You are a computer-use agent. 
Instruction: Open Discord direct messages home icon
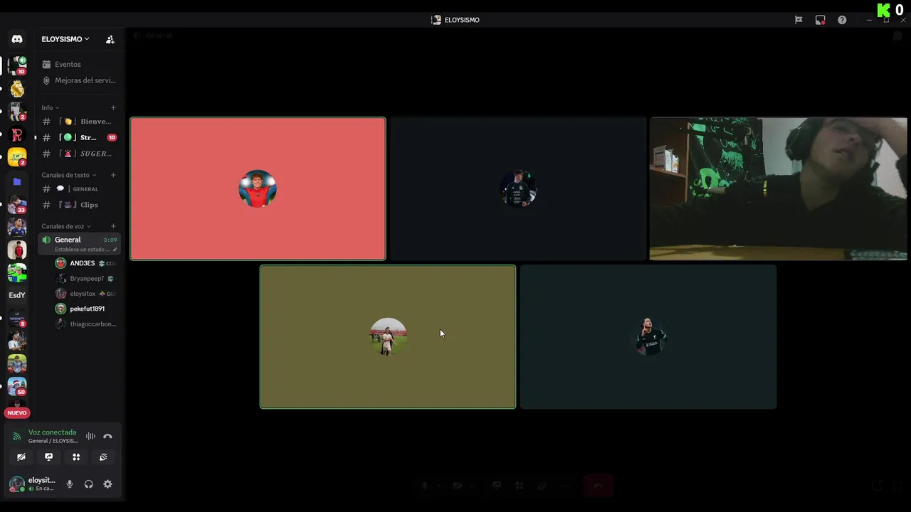17,39
